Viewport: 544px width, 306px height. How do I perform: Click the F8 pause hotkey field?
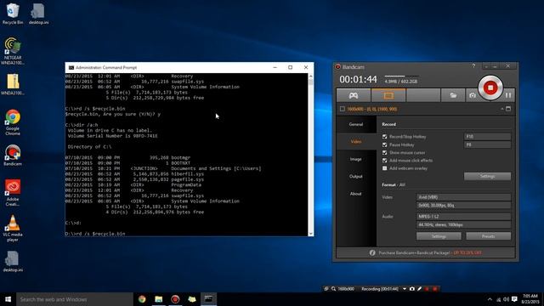pos(487,144)
